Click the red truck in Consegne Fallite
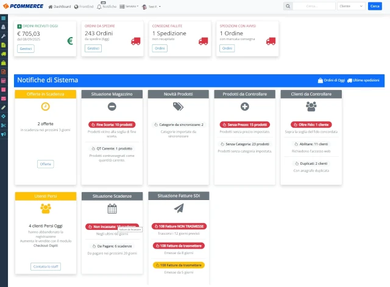The width and height of the screenshot is (390, 287). (203, 41)
